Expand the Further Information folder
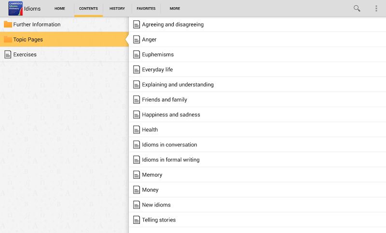The width and height of the screenshot is (386, 233). coord(64,24)
